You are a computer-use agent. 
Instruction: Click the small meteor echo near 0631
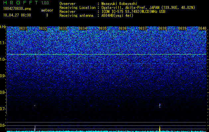click(x=35, y=106)
